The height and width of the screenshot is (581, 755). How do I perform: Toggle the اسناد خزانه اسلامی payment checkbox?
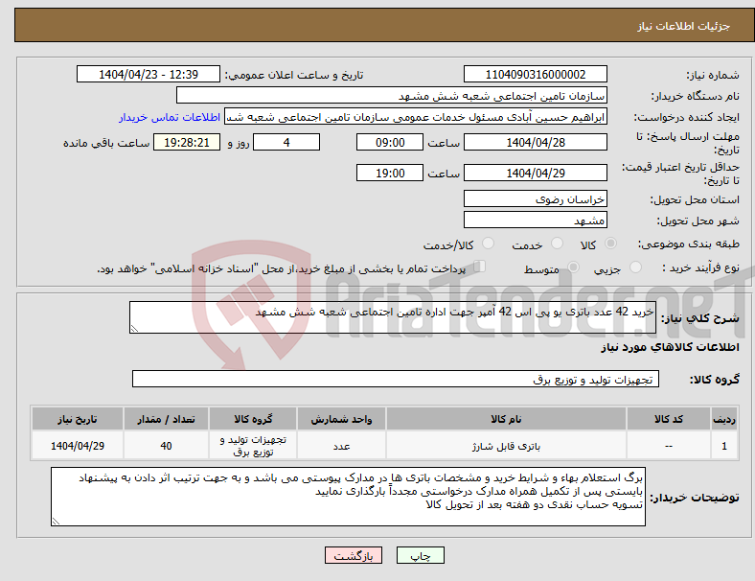480,267
